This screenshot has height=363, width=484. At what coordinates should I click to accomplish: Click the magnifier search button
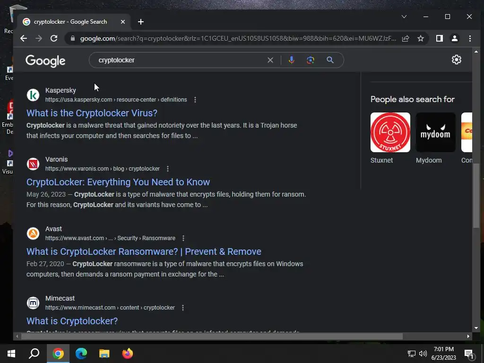tap(330, 60)
